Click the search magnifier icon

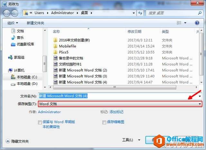(x=200, y=13)
